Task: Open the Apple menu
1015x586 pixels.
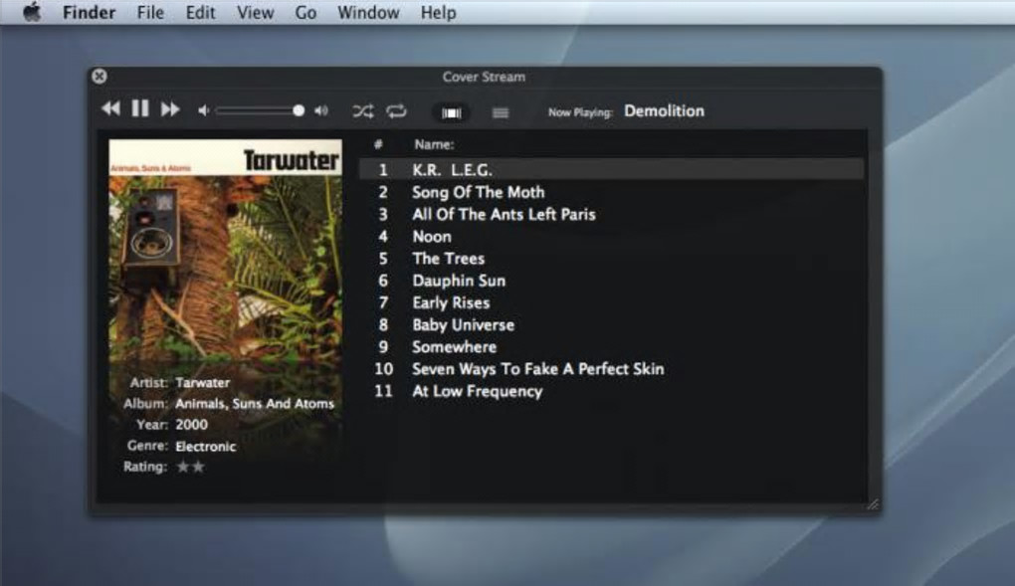Action: (32, 12)
